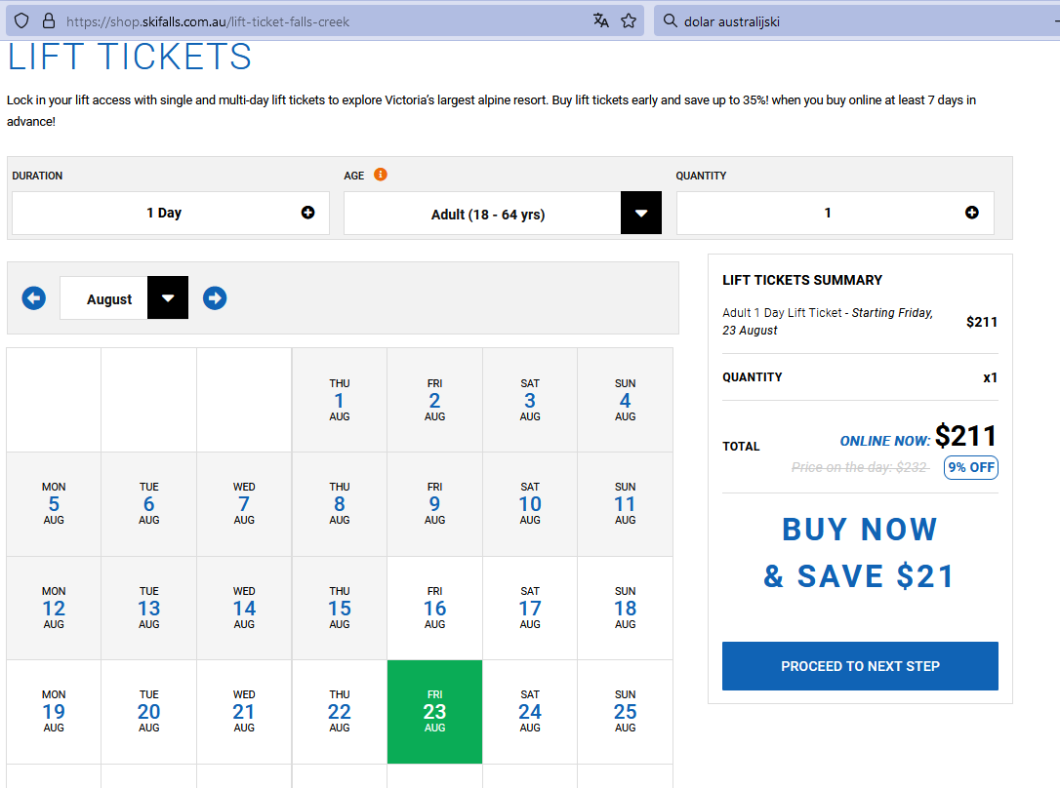Click the translate page icon

[x=601, y=20]
